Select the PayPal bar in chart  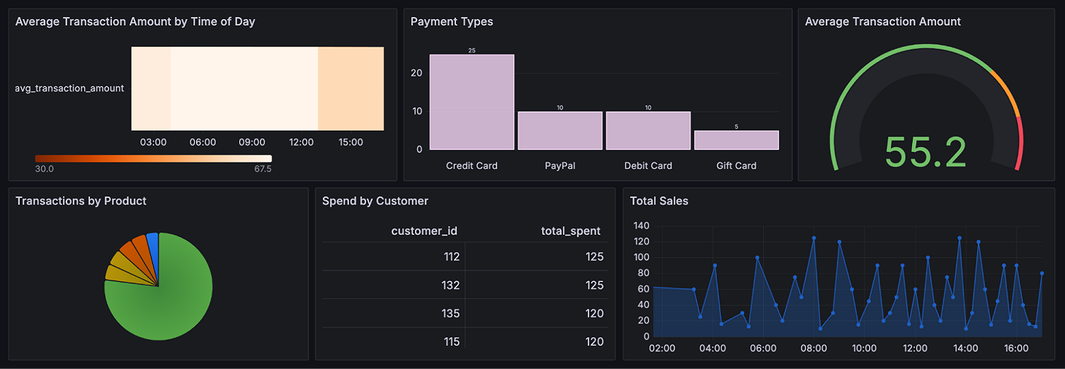click(x=559, y=131)
